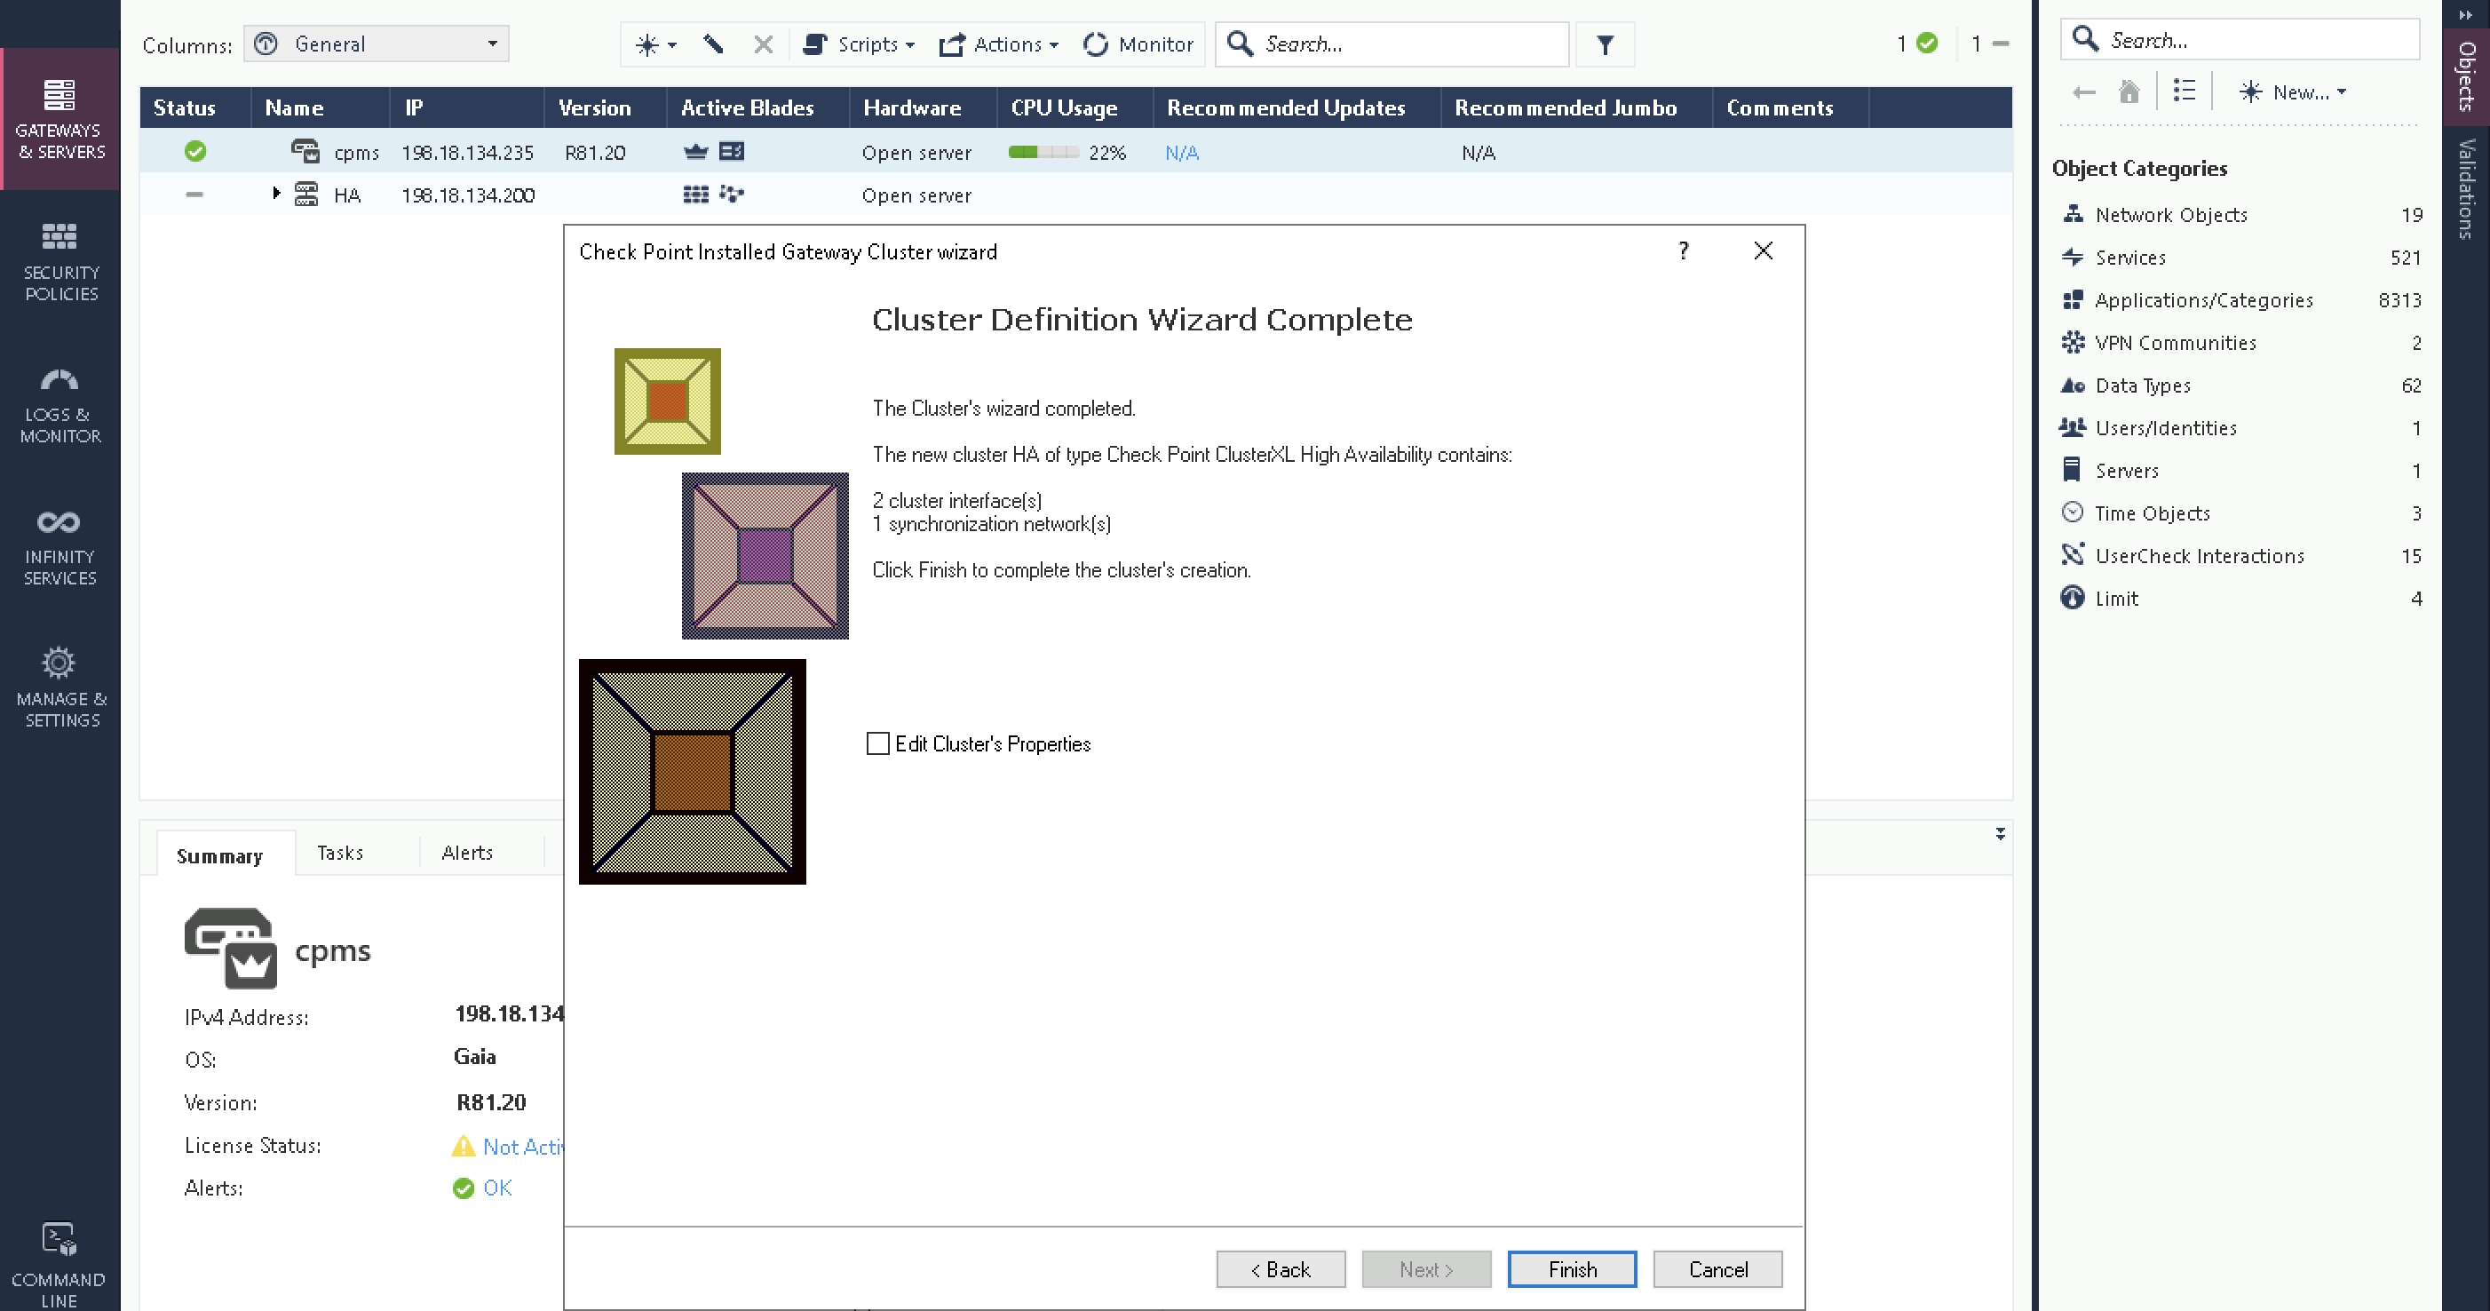
Task: Switch to the Tasks tab
Action: click(340, 853)
